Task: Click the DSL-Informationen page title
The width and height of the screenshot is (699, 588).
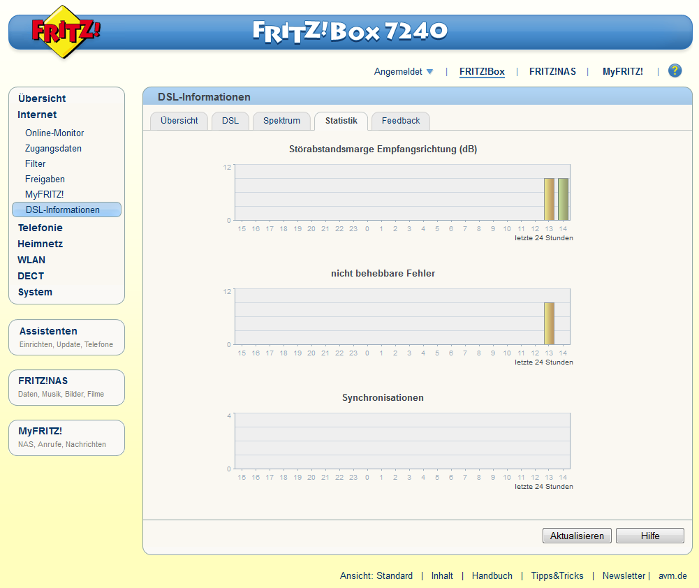Action: [204, 97]
